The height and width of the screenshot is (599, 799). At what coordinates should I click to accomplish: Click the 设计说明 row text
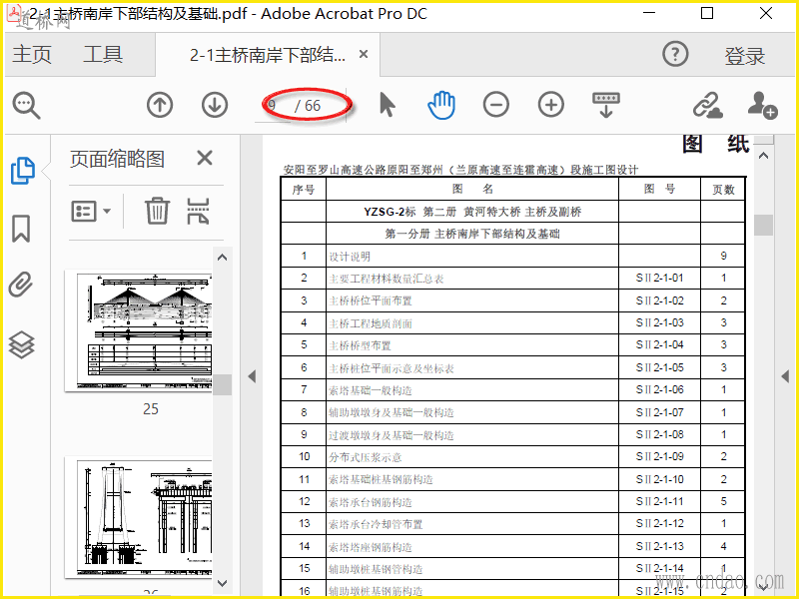[350, 257]
